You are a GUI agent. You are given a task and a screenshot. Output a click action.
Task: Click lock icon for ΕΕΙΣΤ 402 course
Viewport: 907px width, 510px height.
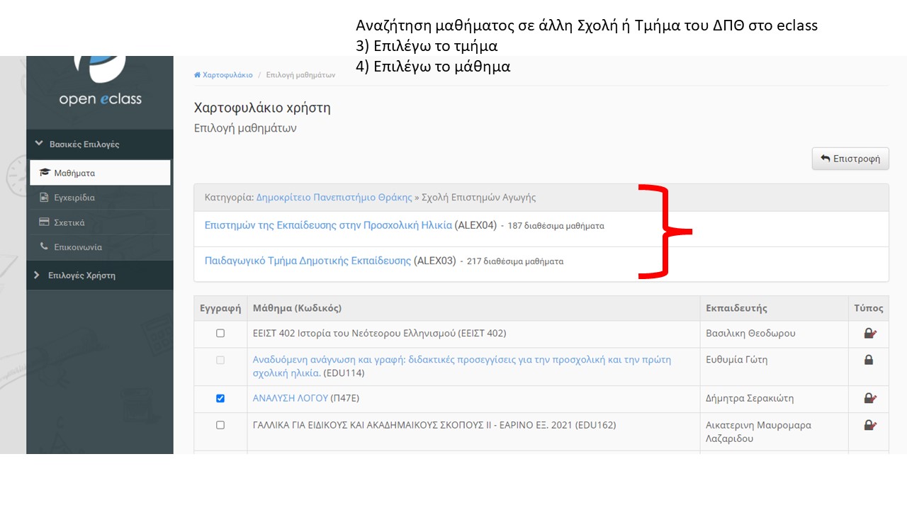click(869, 334)
